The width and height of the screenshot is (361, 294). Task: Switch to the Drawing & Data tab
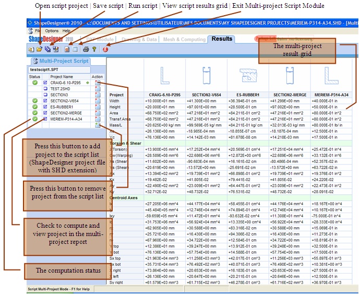point(139,39)
